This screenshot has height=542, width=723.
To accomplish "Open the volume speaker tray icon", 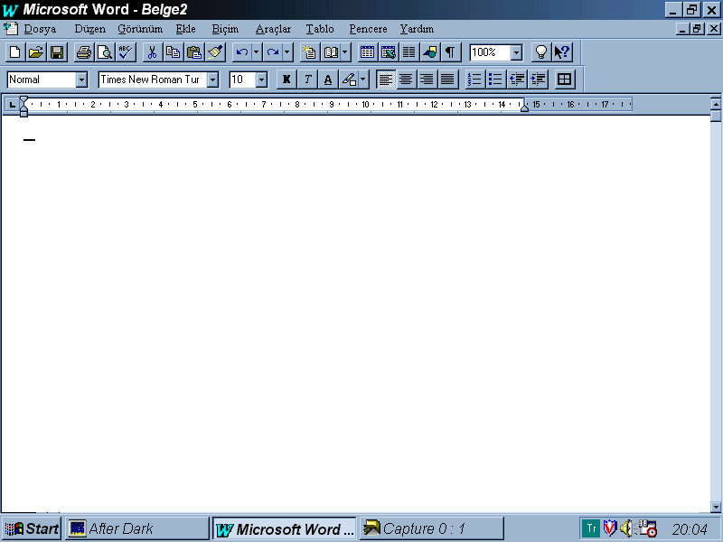I will click(626, 528).
